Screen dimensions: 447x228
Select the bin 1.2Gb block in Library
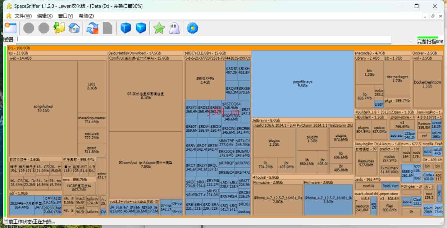coord(369,72)
